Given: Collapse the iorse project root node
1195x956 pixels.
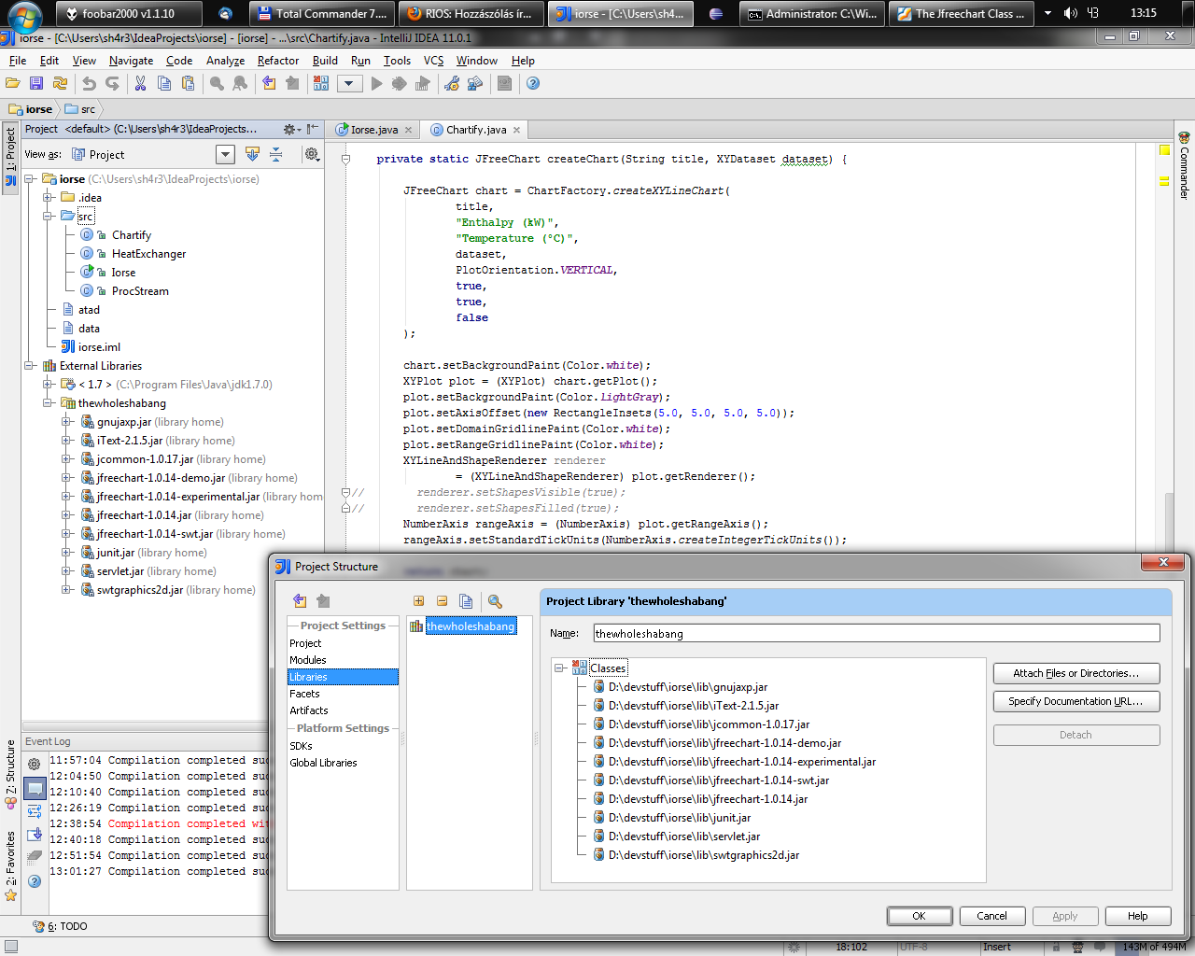Looking at the screenshot, I should (x=29, y=178).
